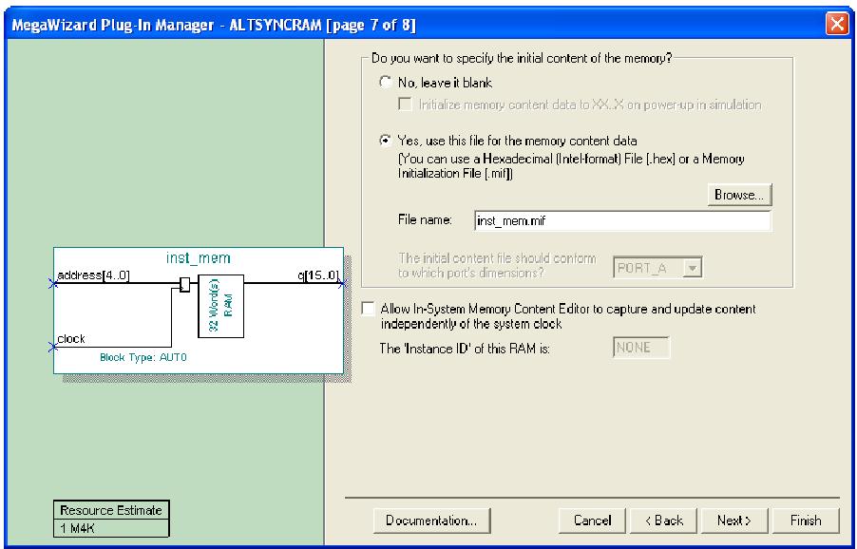Click Finish to complete the wizard
Screen dimensions: 857x549
[x=806, y=521]
